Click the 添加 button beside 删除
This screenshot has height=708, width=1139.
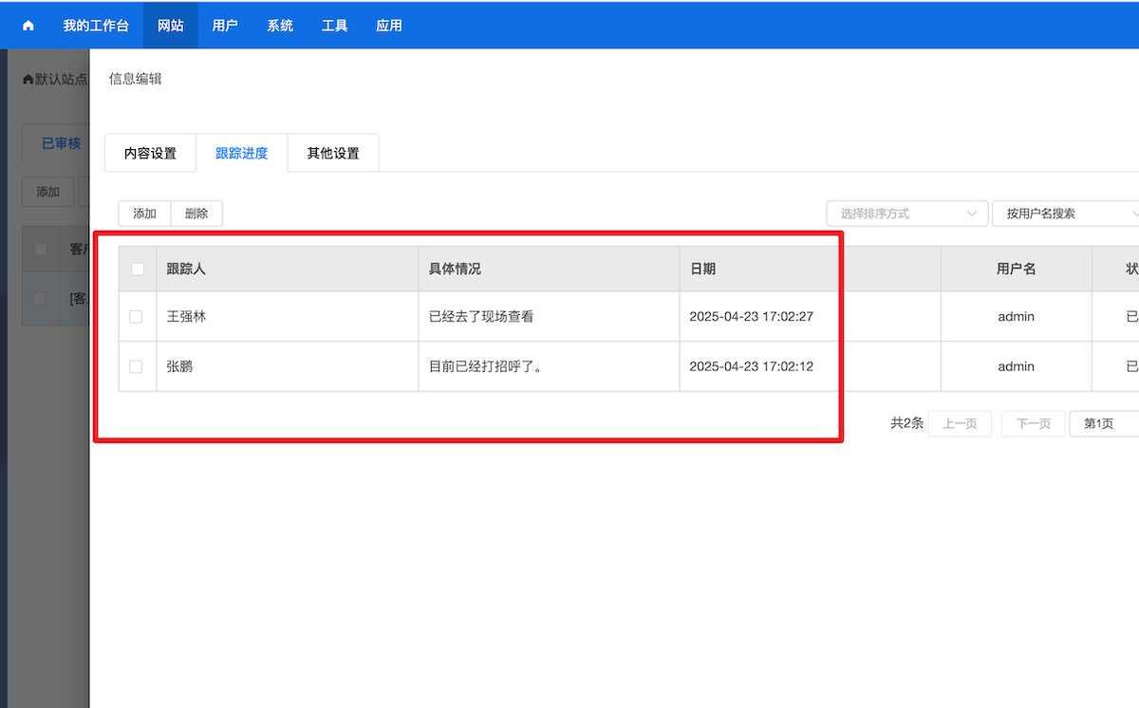144,214
